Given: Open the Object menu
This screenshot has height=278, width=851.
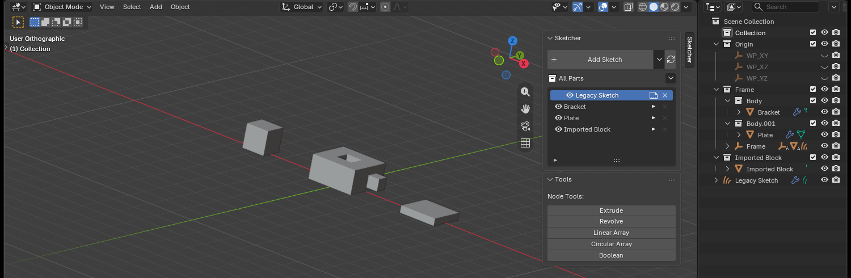Looking at the screenshot, I should pos(180,7).
